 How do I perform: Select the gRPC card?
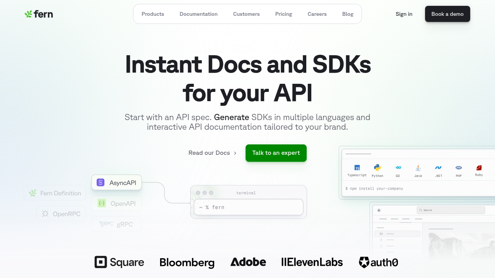[x=116, y=224]
